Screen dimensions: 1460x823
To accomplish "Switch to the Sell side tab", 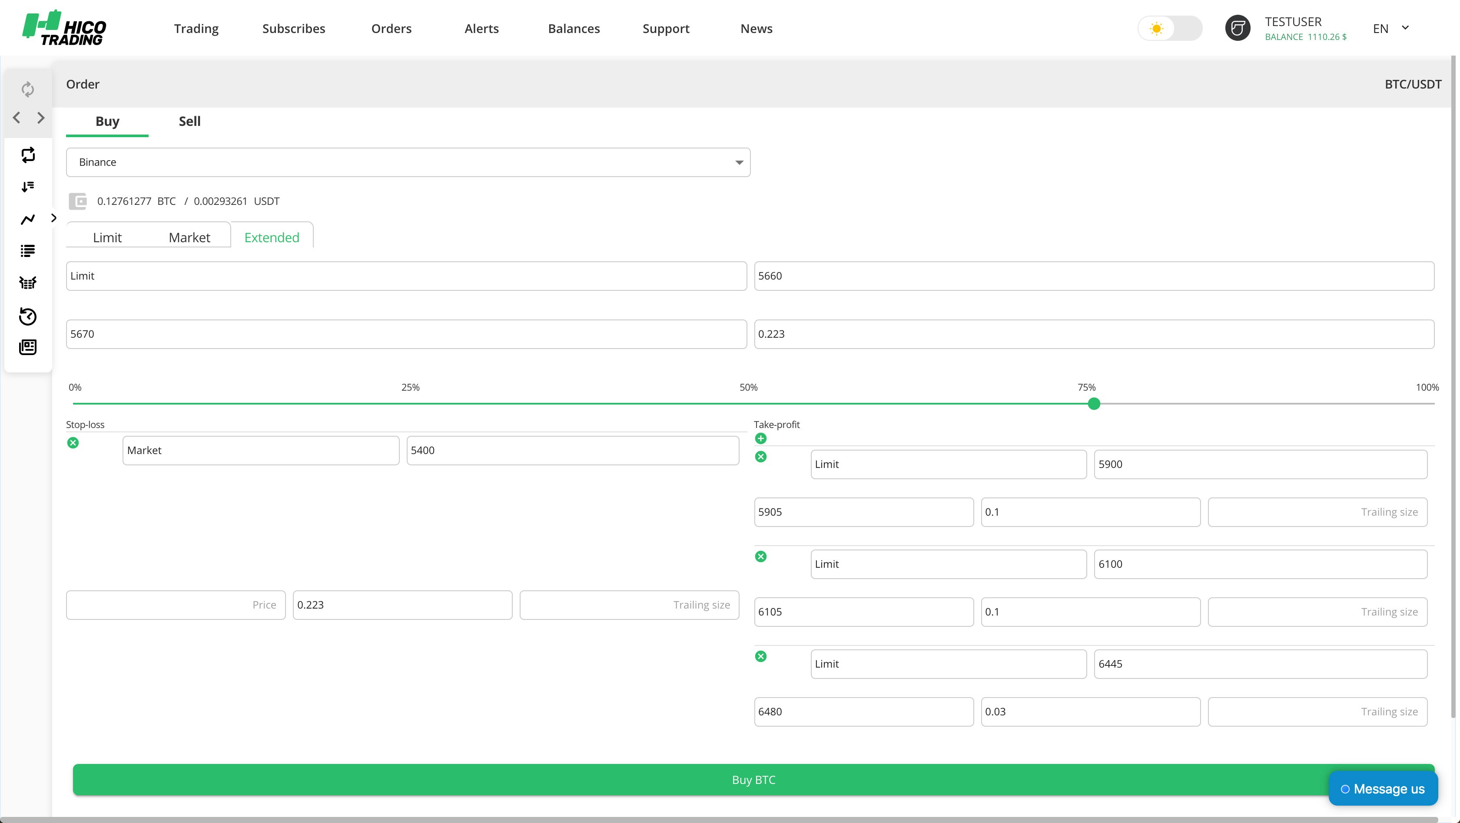I will coord(189,121).
